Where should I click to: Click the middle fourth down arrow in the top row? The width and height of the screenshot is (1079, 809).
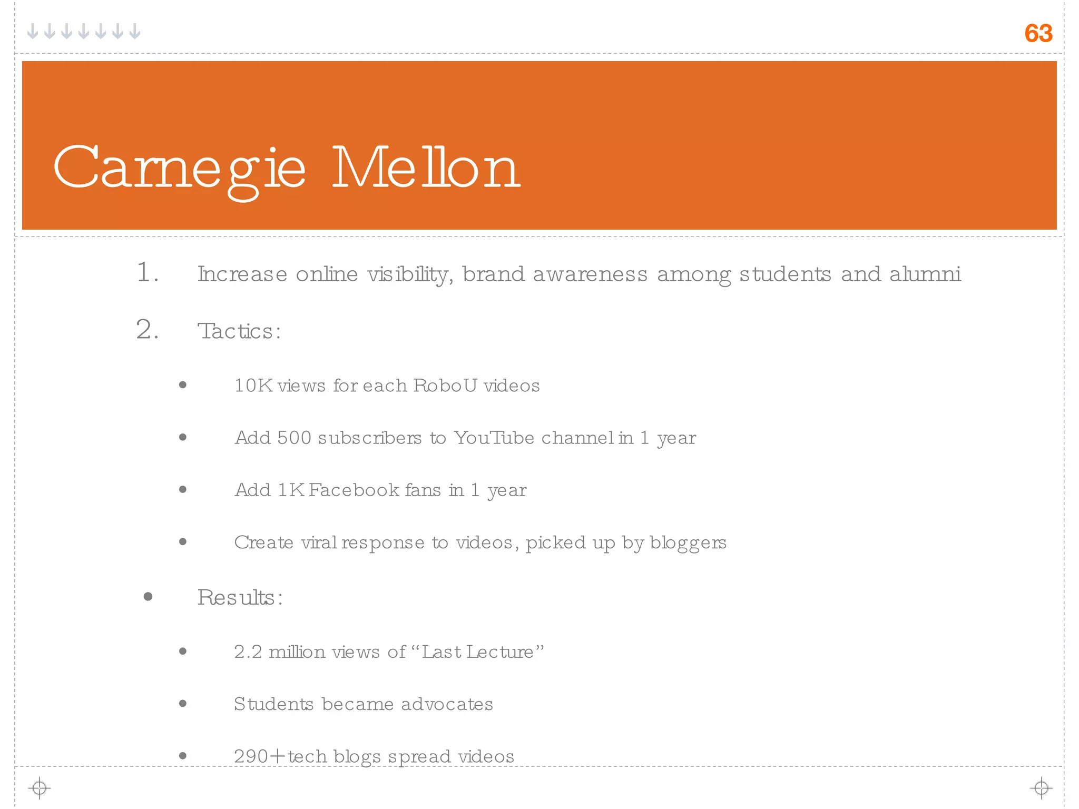click(x=84, y=32)
